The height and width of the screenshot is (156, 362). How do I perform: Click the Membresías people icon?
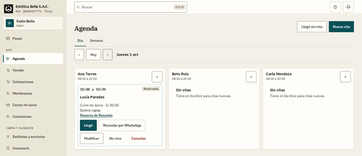pos(8,94)
